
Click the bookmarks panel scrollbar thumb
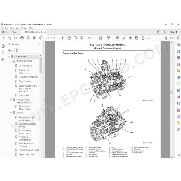pyautogui.click(x=40, y=65)
